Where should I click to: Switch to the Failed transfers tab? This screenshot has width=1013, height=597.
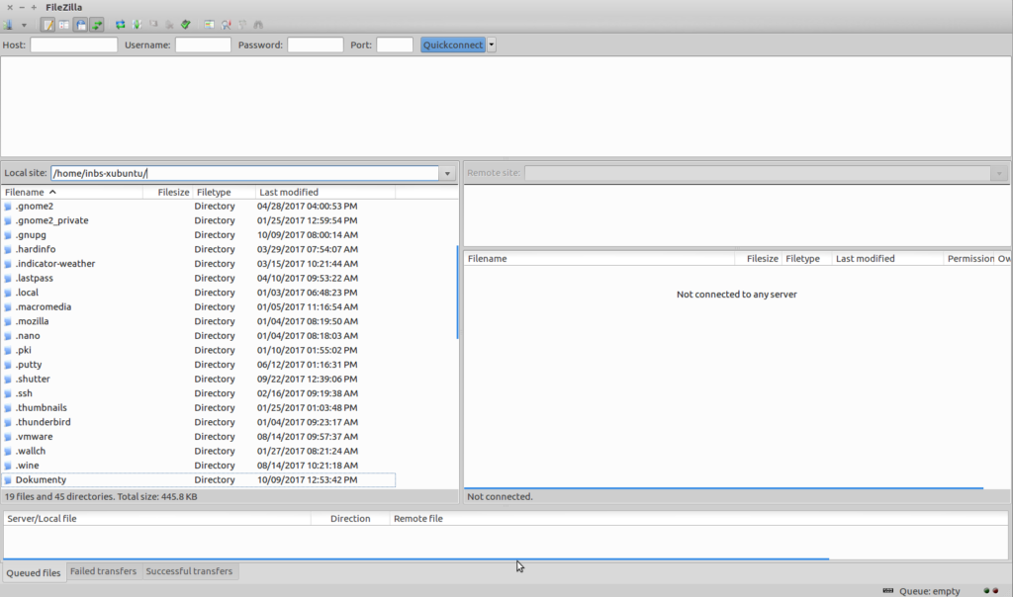coord(103,571)
